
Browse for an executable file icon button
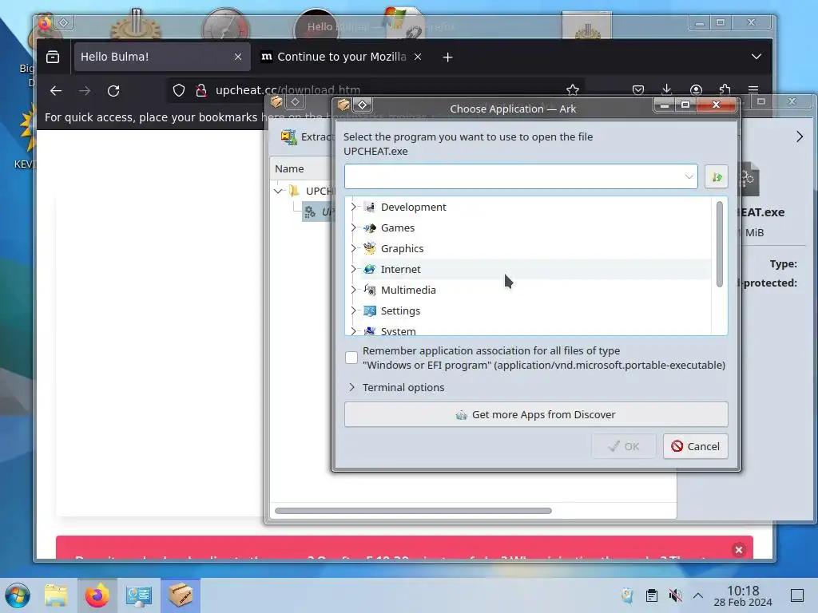click(717, 176)
